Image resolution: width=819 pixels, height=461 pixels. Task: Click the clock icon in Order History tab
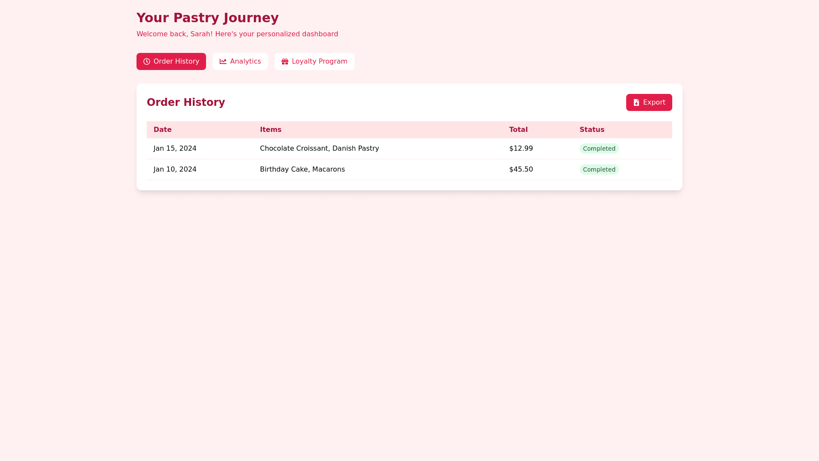coord(147,61)
